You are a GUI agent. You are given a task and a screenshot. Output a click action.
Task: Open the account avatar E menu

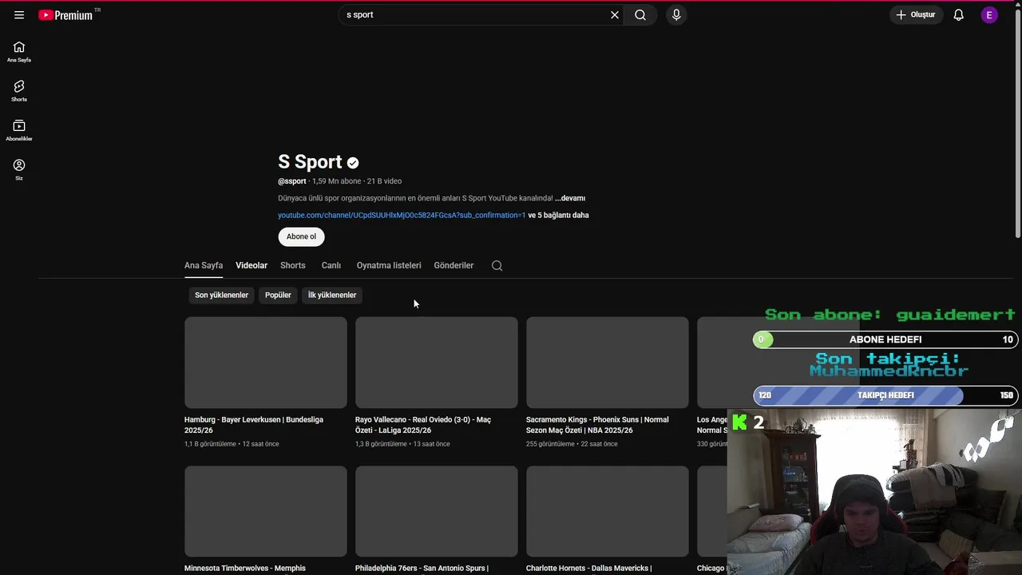coord(989,14)
